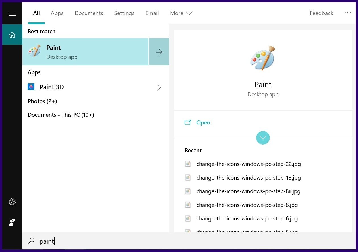358x252 pixels.
Task: Switch to the All tab
Action: (36, 13)
